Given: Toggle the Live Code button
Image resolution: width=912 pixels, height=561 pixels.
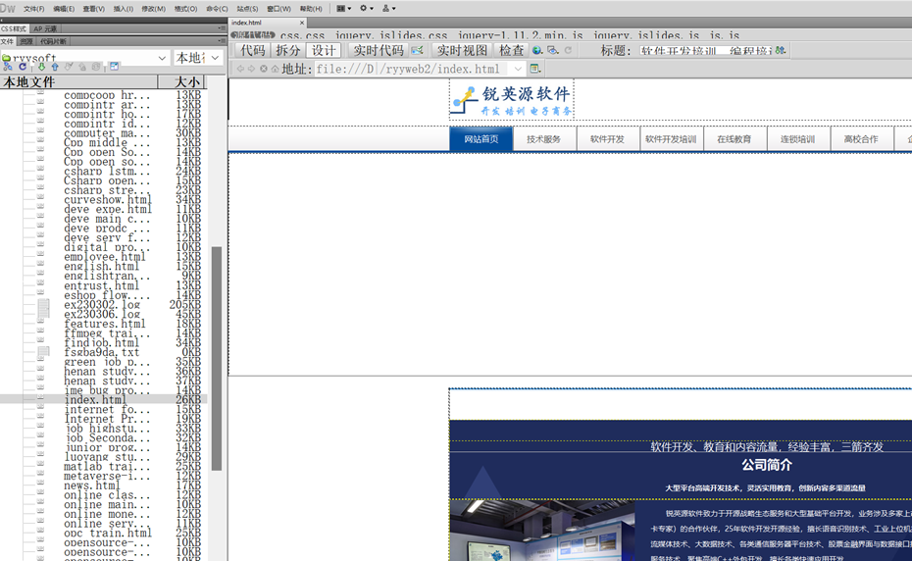Looking at the screenshot, I should coord(379,51).
